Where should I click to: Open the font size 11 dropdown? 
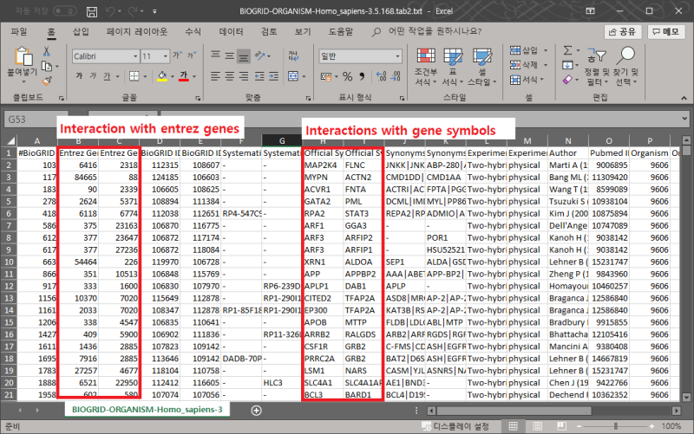(165, 56)
